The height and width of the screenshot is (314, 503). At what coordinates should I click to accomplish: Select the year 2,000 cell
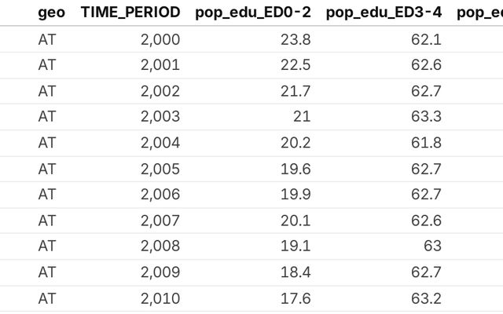point(160,39)
